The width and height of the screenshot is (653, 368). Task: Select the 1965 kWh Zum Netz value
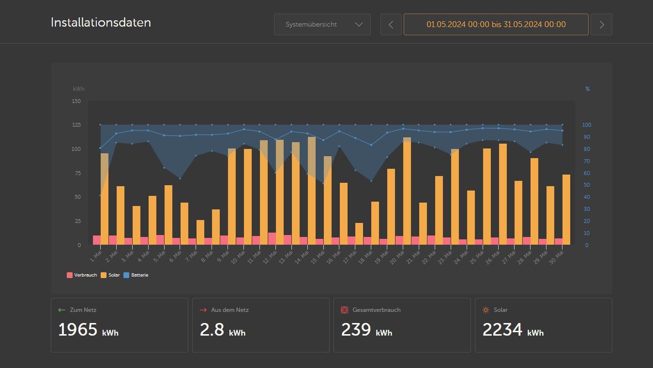click(88, 330)
